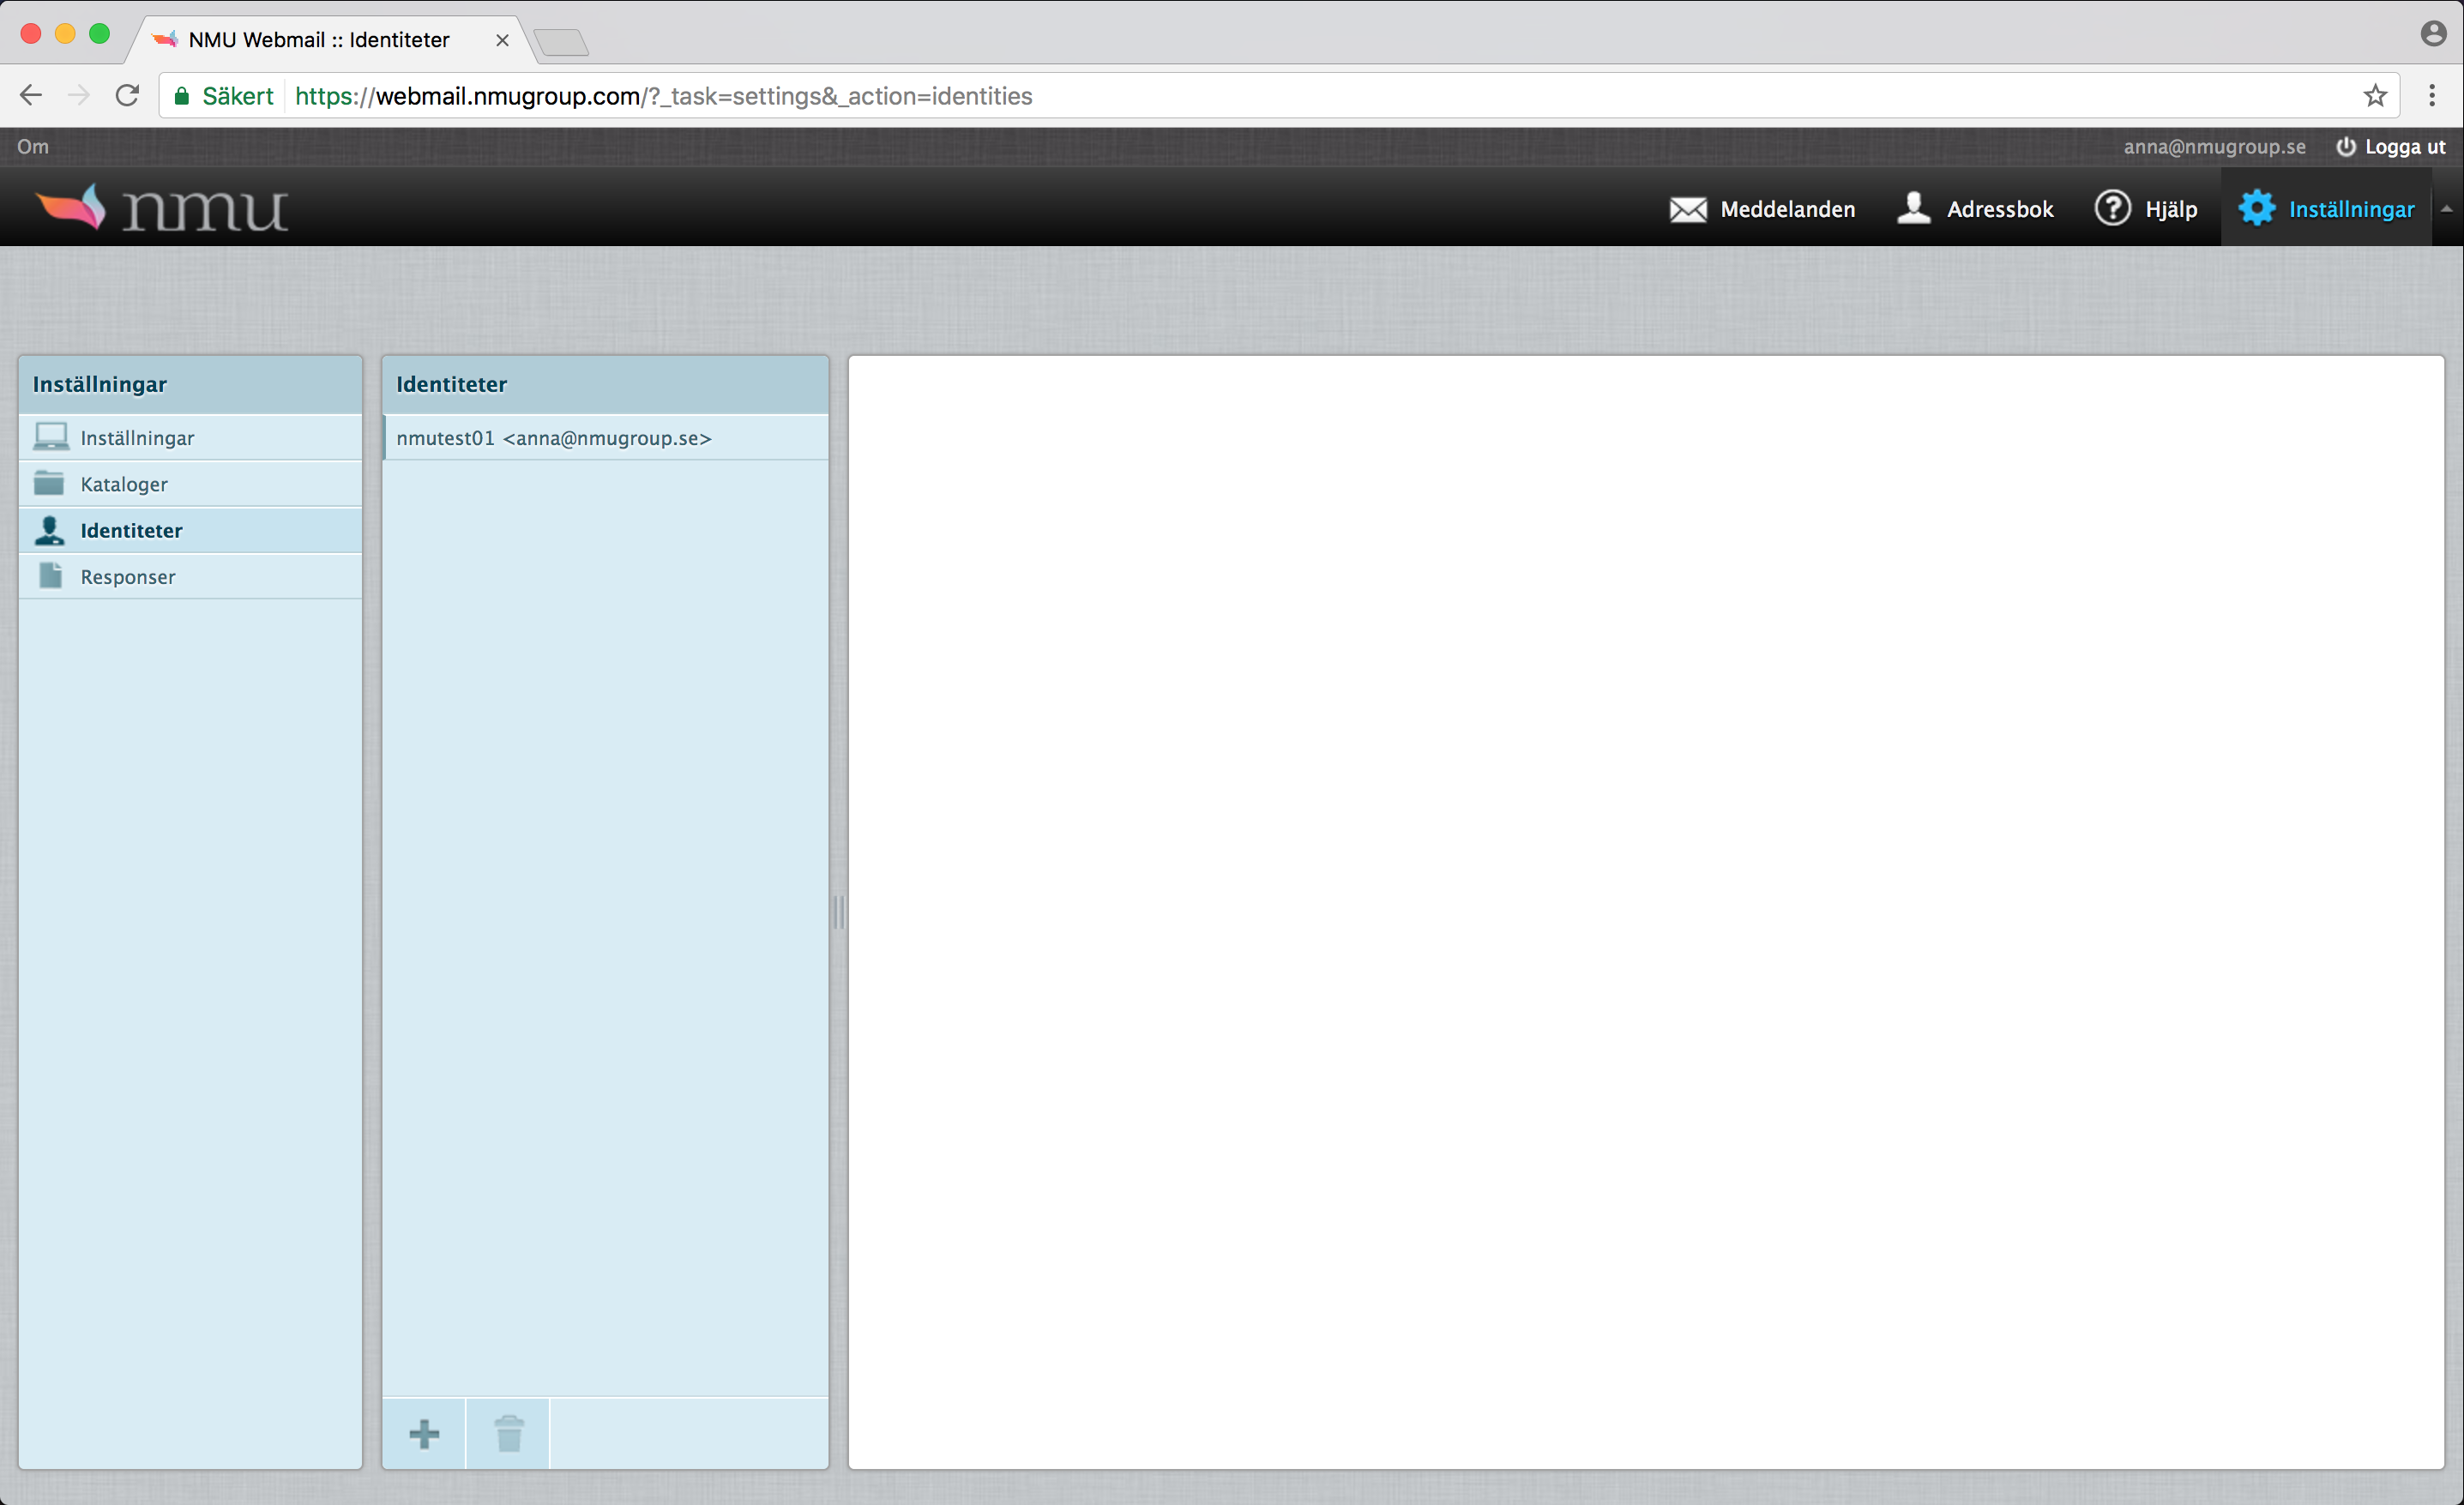This screenshot has height=1505, width=2464.
Task: Log out via Logga ut
Action: [x=2390, y=147]
